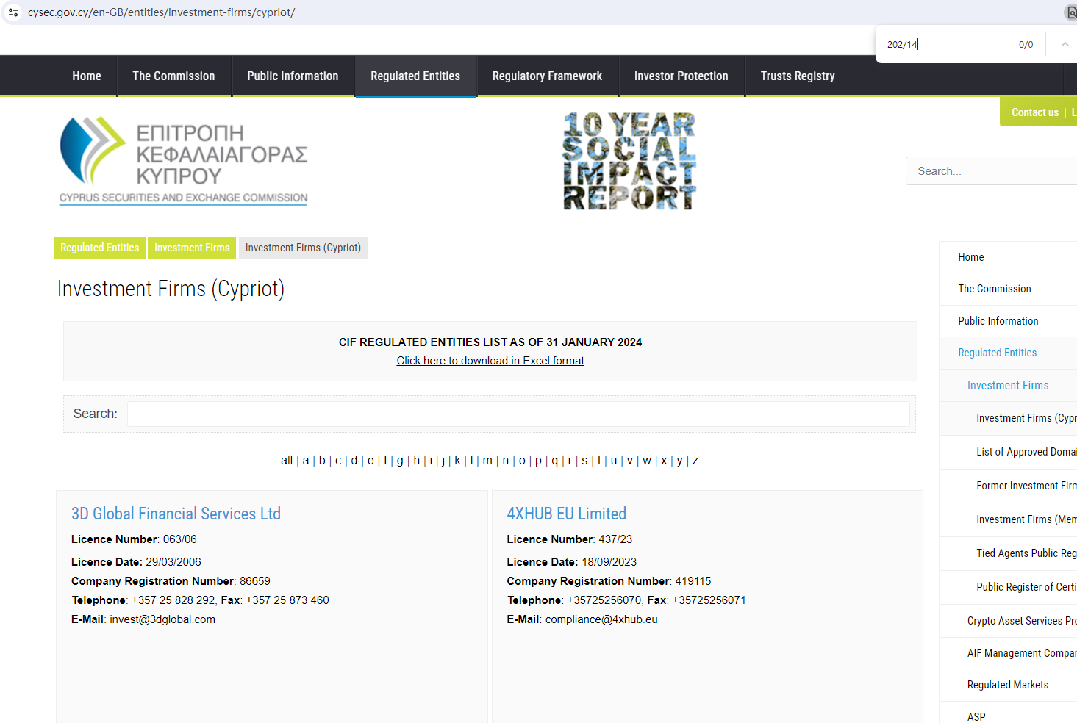Open Investment Firms in the sidebar
This screenshot has width=1077, height=723.
click(x=1008, y=385)
